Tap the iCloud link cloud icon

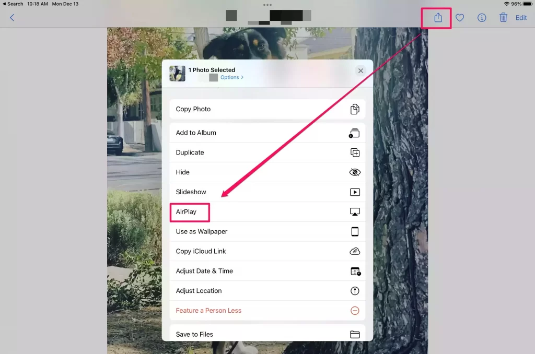pos(355,251)
